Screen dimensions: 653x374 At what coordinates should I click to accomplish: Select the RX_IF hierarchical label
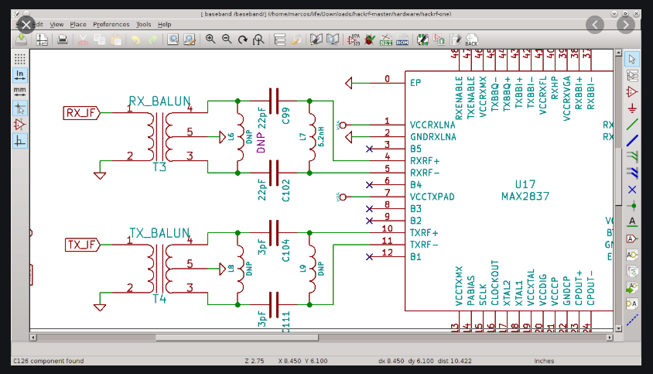click(x=81, y=112)
